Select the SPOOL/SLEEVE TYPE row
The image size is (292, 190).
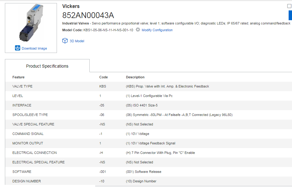[148, 115]
